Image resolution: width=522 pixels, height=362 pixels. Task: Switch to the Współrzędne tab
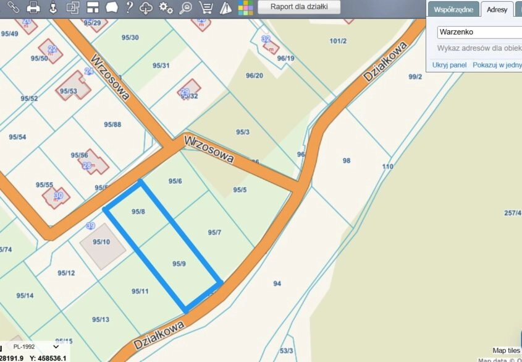(453, 10)
